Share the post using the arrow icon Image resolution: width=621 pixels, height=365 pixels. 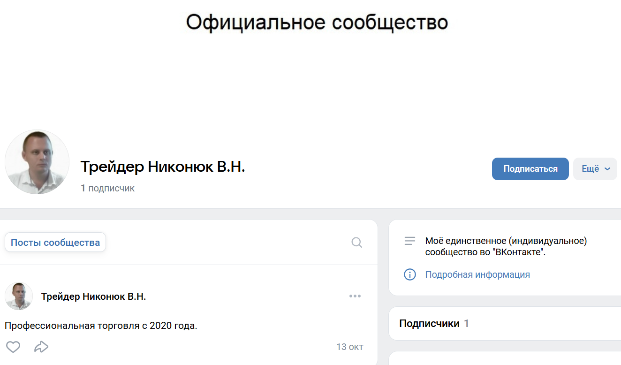(41, 347)
